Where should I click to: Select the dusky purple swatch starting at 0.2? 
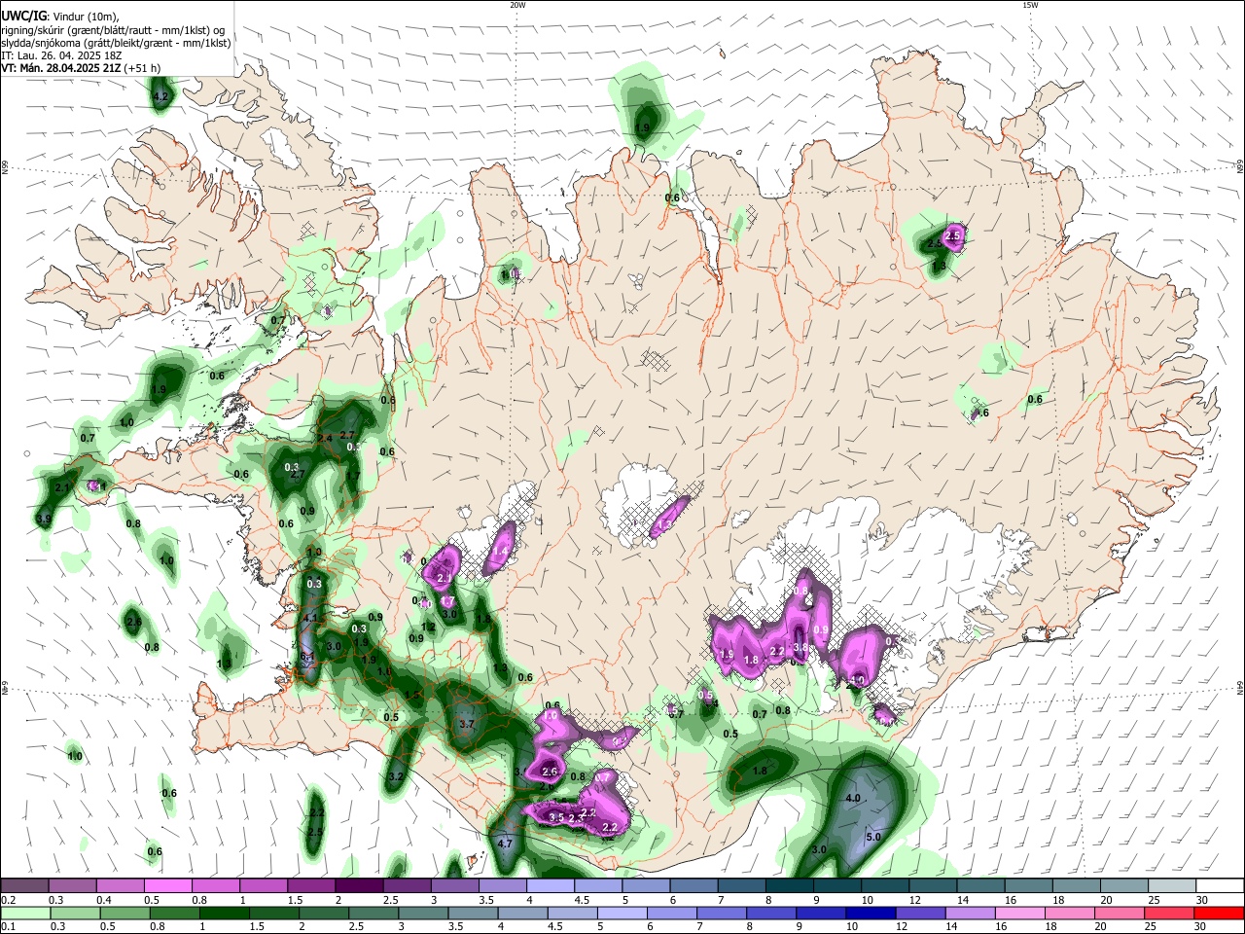point(26,886)
